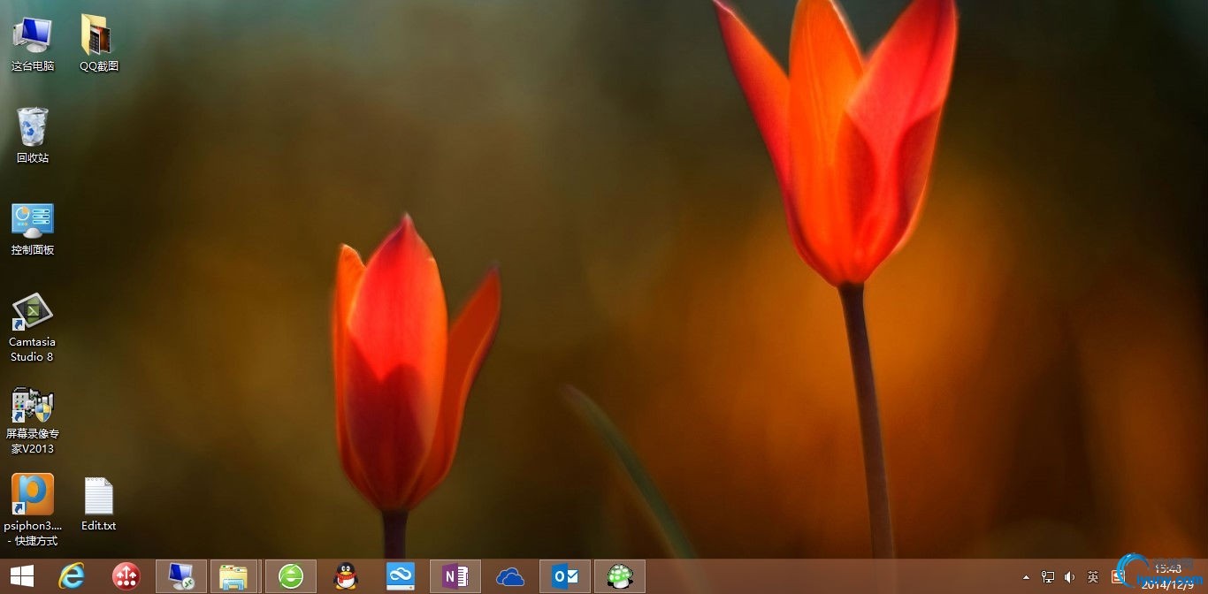
Task: Open the date 2014/12/9 in the tray
Action: click(x=1167, y=585)
